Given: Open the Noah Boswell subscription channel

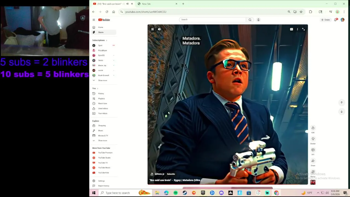Looking at the screenshot, I should pos(104,75).
